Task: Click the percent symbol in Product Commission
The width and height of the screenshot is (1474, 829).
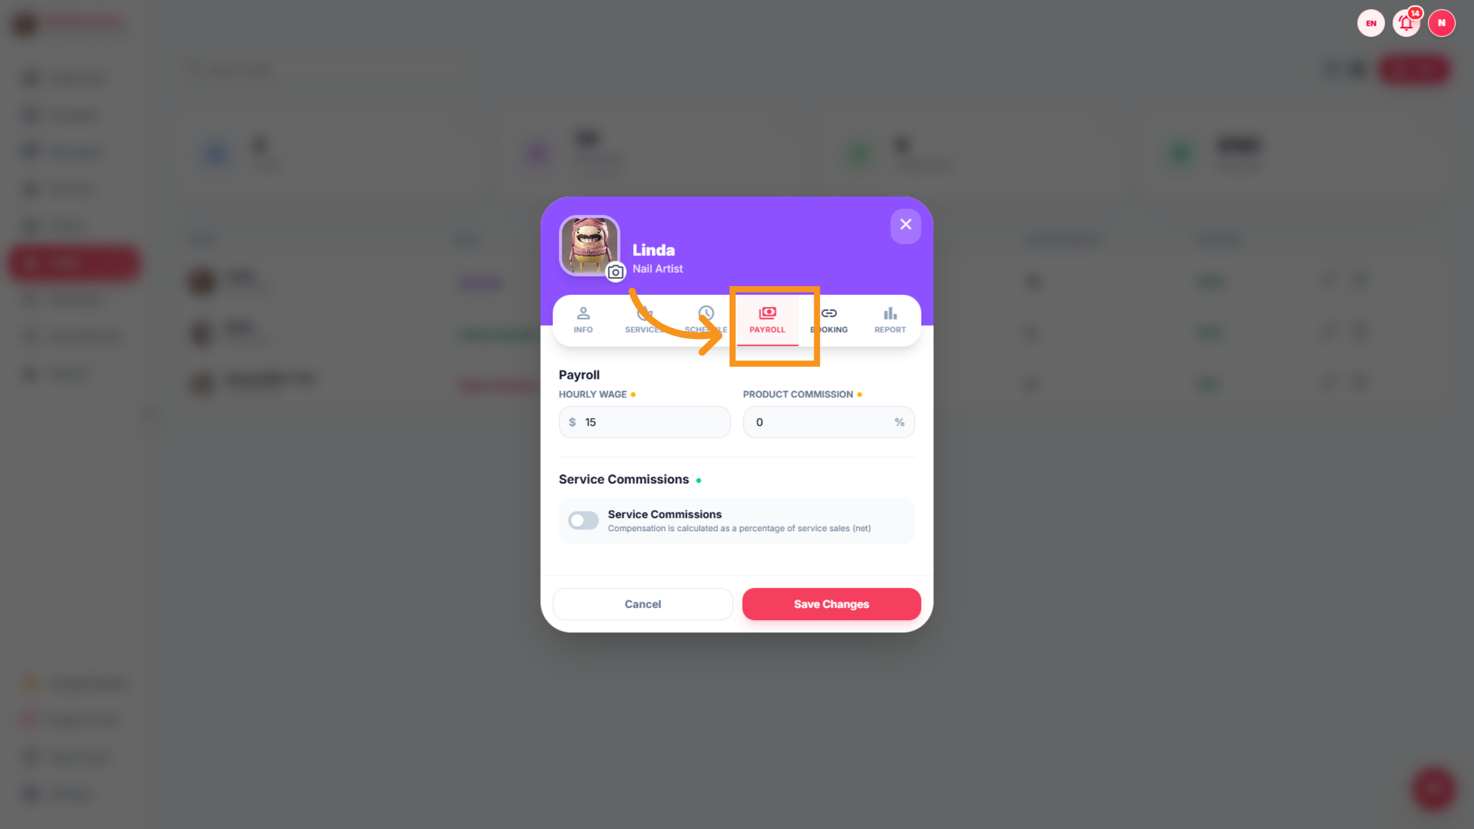Action: point(899,422)
